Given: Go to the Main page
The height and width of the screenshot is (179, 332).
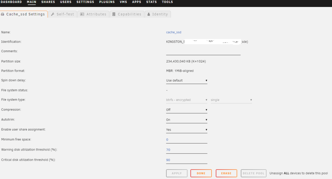Looking at the screenshot, I should pyautogui.click(x=32, y=2).
